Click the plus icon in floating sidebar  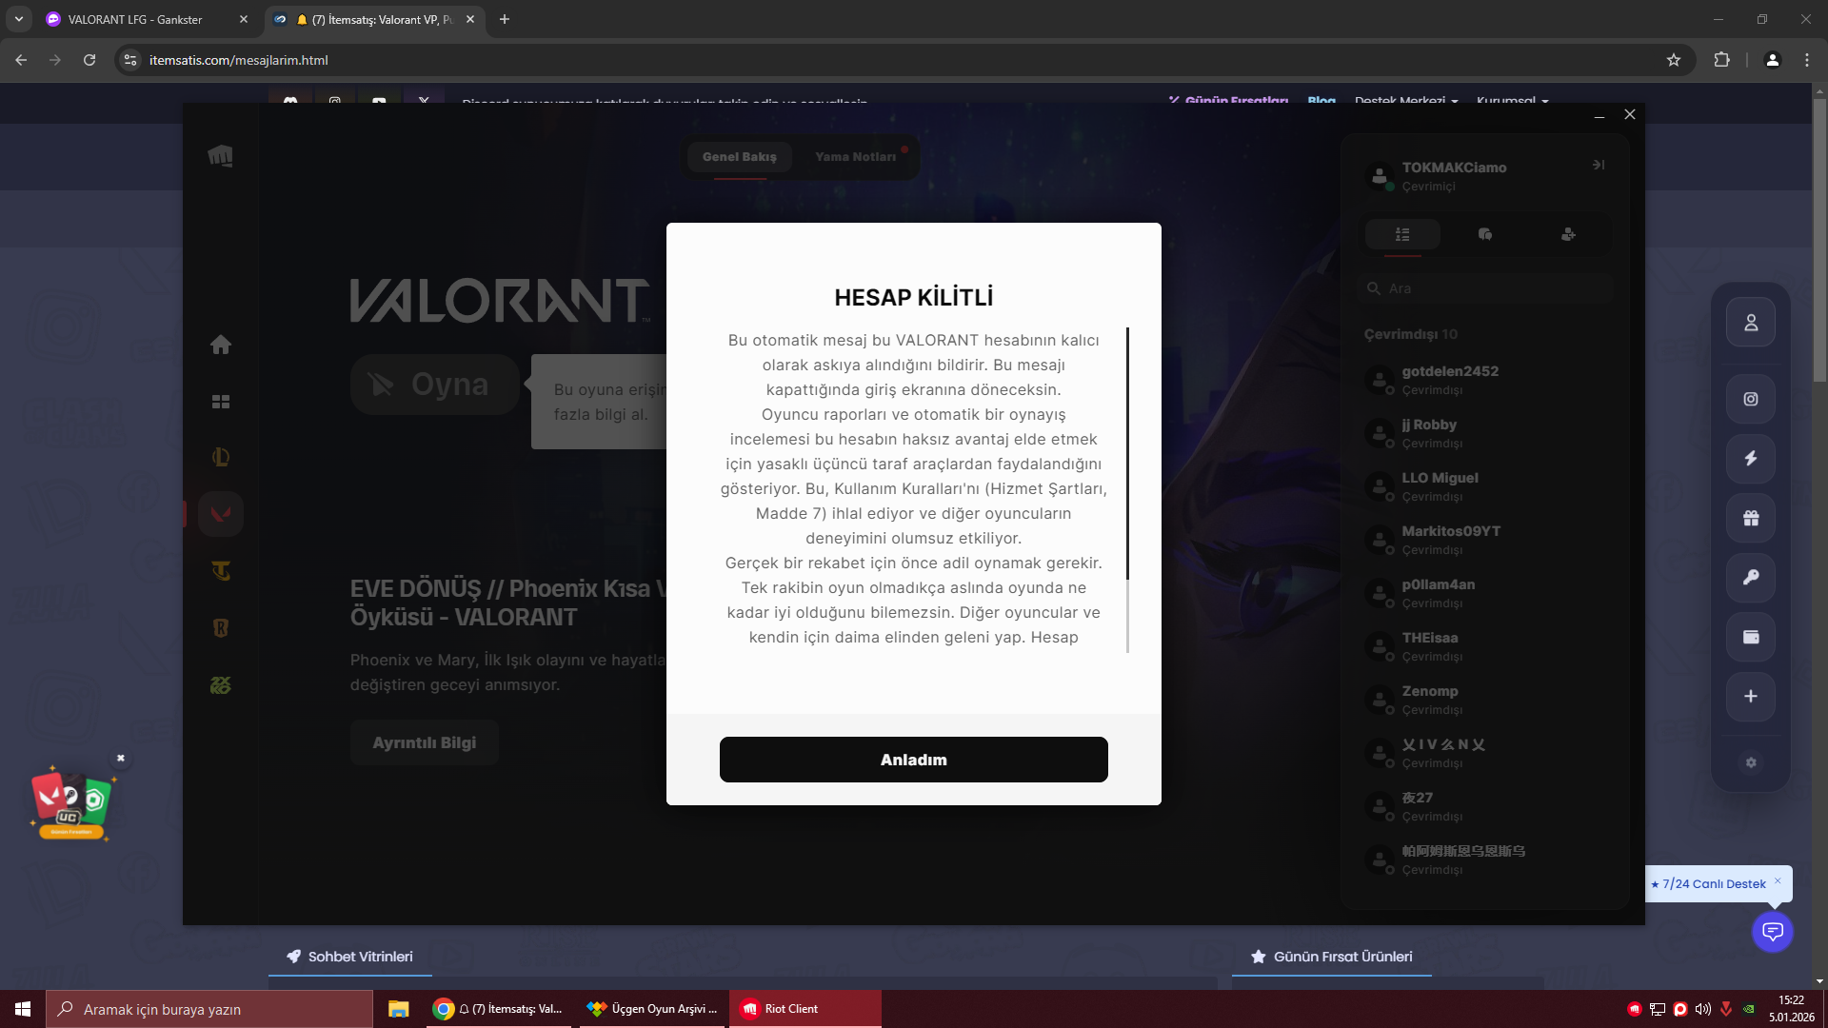[1751, 696]
